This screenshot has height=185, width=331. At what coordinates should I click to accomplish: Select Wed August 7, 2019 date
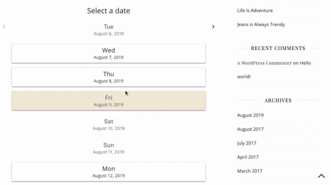pos(109,53)
